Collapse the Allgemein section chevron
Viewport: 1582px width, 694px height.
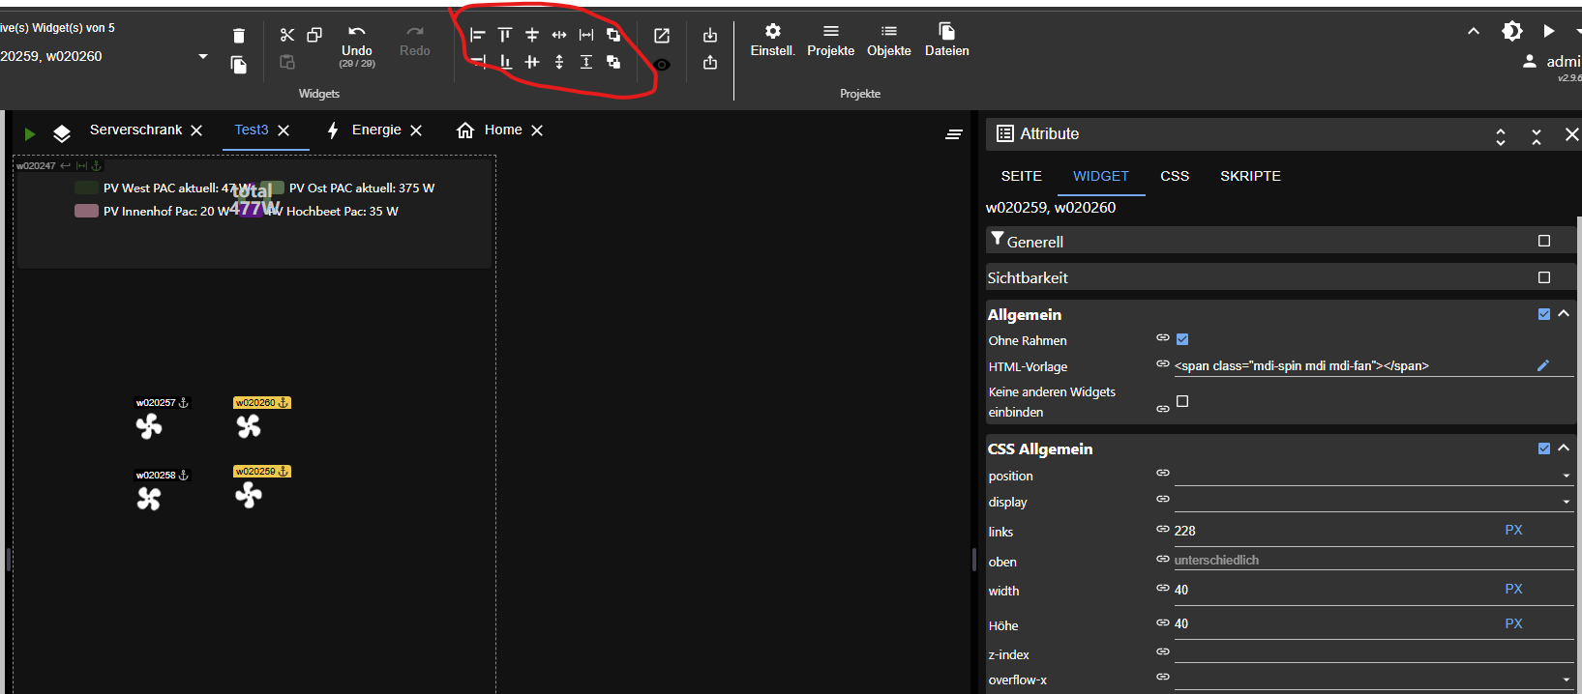[x=1564, y=314]
